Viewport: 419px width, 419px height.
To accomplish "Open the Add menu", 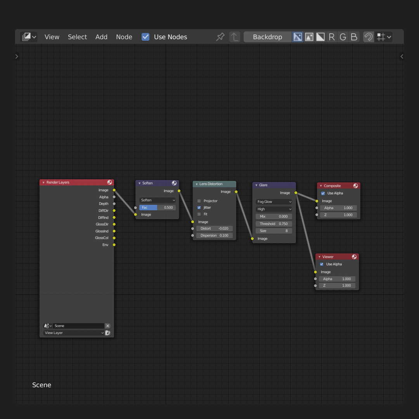I will pos(101,37).
